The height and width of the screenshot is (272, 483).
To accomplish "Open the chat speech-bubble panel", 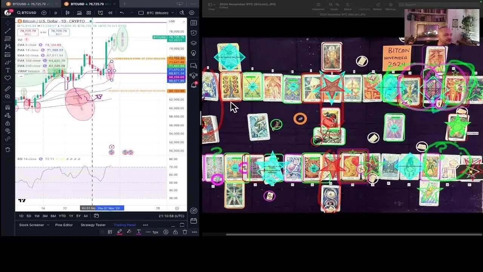I will pyautogui.click(x=194, y=66).
